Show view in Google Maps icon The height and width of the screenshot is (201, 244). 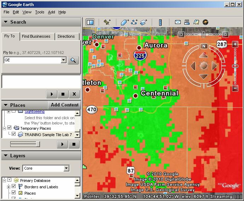[x=196, y=22]
